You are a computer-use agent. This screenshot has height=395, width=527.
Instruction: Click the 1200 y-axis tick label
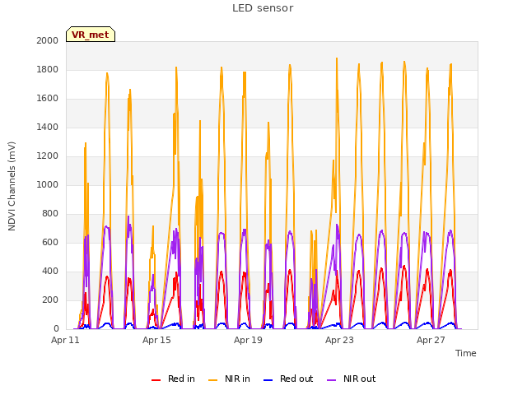48,156
